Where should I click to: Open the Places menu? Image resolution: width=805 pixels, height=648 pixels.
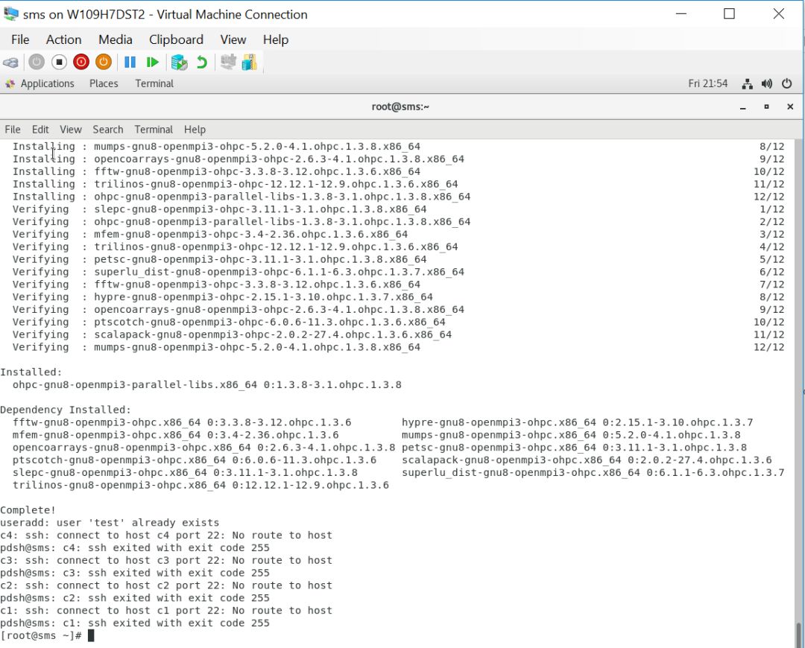coord(104,83)
